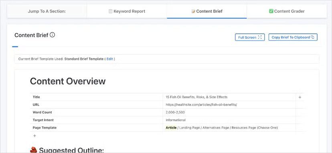Open the Content Grader tab

pos(287,11)
